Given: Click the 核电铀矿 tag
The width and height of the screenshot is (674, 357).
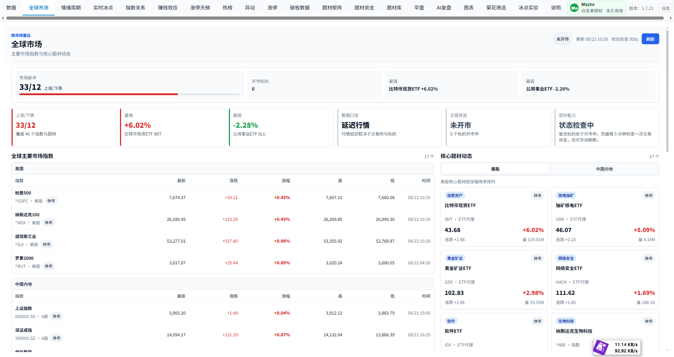Looking at the screenshot, I should pos(566,196).
